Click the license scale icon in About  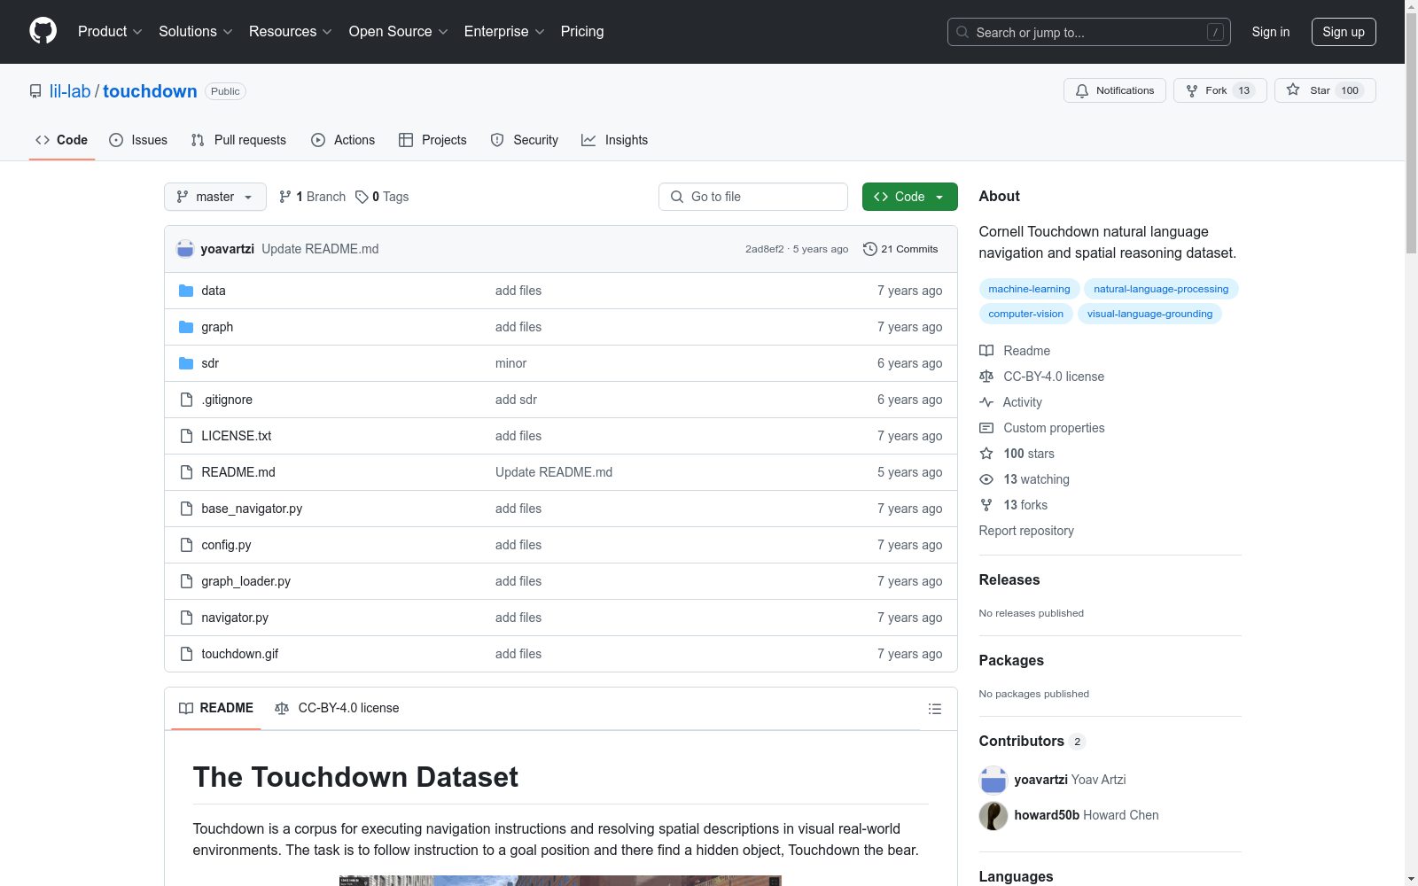tap(986, 377)
